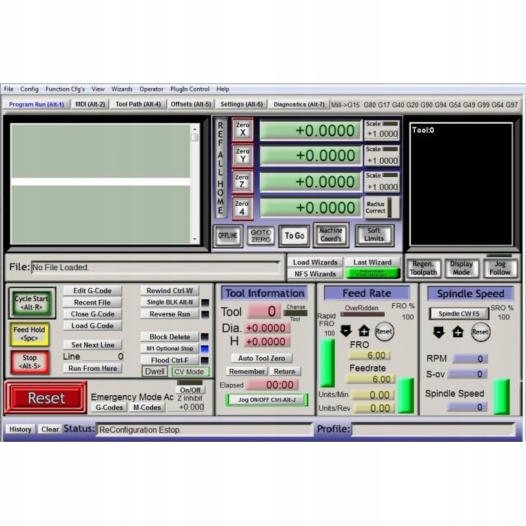Click the M-Codes button
Image resolution: width=526 pixels, height=526 pixels.
coord(147,408)
